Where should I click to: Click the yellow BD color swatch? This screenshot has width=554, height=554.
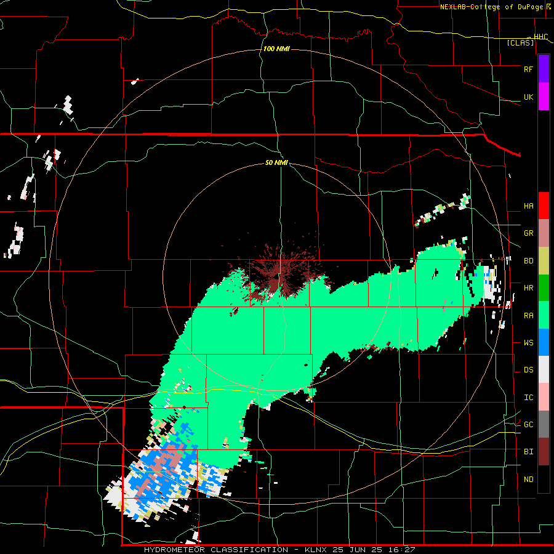(x=544, y=261)
